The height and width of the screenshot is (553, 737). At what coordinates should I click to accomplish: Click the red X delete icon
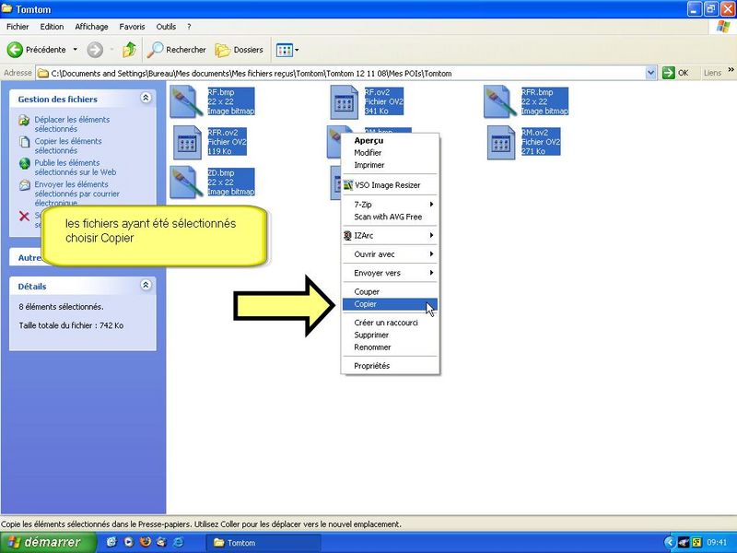pos(24,216)
